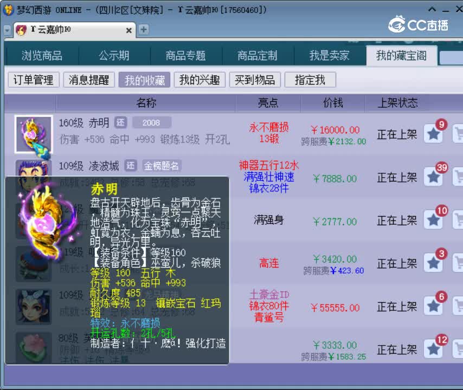Toggle favorite star on ¥3333.00 row
The width and height of the screenshot is (463, 390).
[x=434, y=349]
